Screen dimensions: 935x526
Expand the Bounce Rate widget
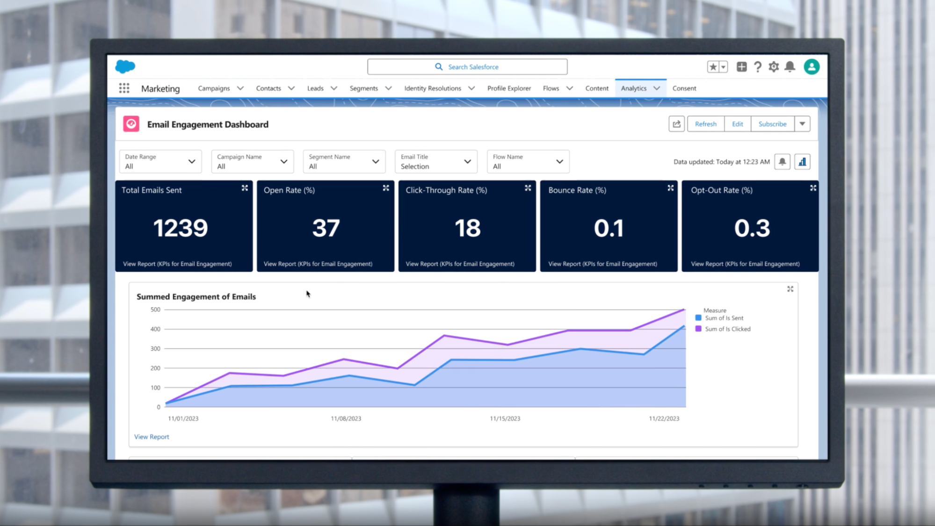[670, 188]
